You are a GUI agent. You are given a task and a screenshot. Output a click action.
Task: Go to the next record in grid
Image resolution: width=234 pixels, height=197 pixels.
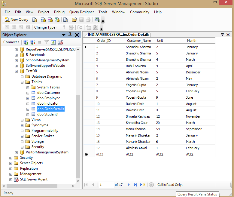(129, 185)
